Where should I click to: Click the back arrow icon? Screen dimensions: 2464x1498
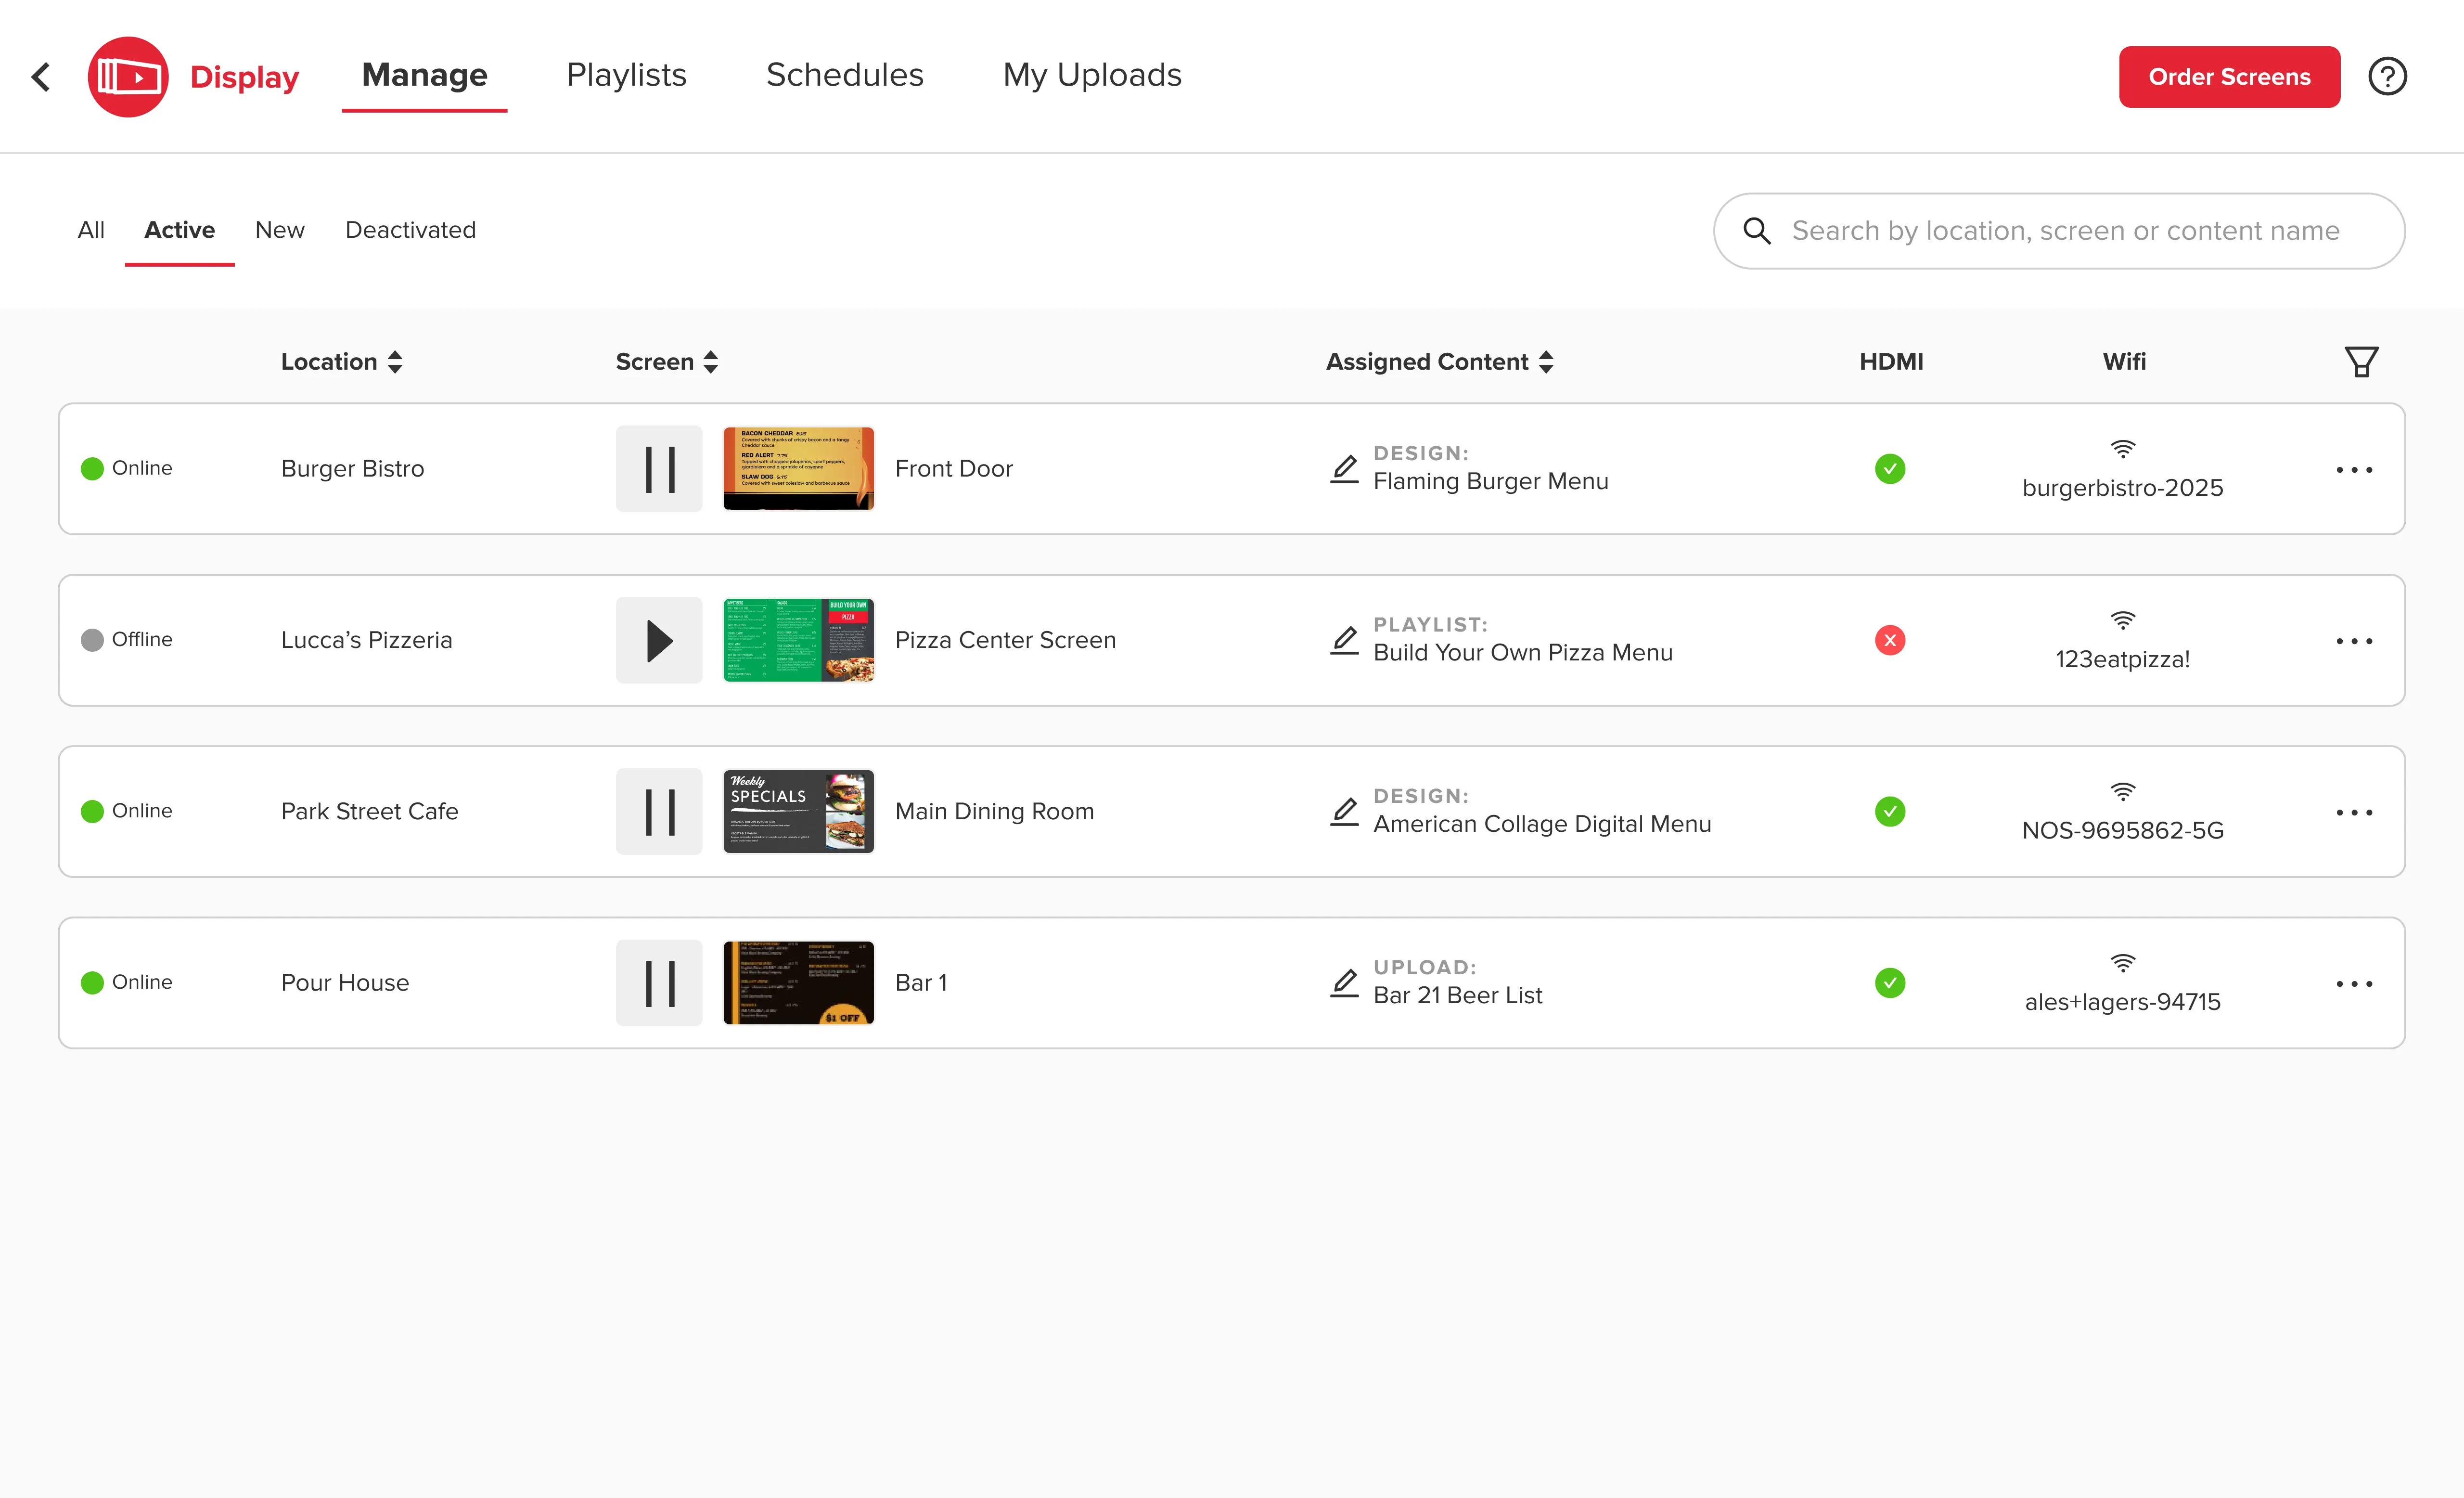pos(41,77)
